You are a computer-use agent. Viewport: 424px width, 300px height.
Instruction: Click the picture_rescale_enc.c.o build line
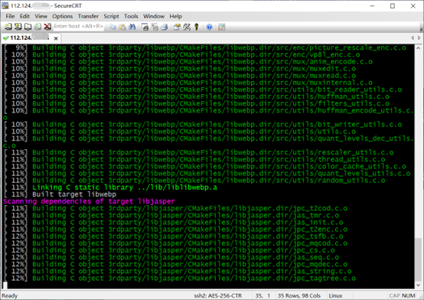[x=205, y=48]
